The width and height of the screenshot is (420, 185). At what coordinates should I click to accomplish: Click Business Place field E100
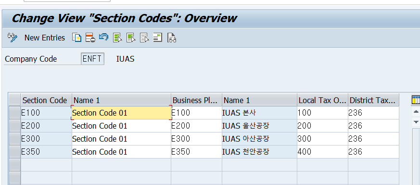click(x=197, y=113)
